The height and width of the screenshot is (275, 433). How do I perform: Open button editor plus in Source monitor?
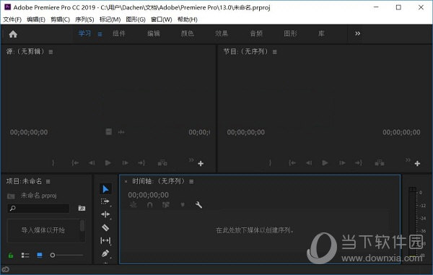201,163
